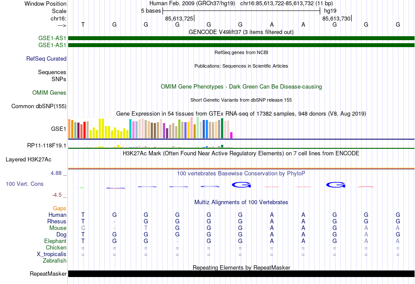
Task: Click the Sequences track label
Action: pos(52,72)
